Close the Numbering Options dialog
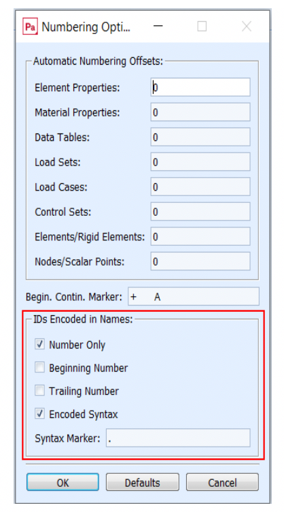The image size is (284, 512). pyautogui.click(x=247, y=26)
